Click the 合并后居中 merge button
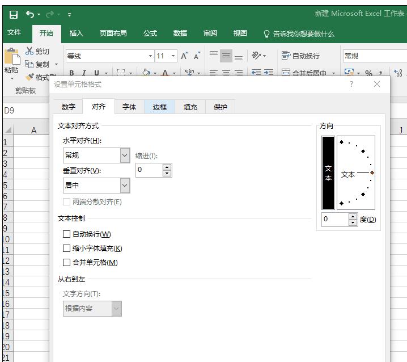Viewport: 407px width, 362px height. [304, 73]
